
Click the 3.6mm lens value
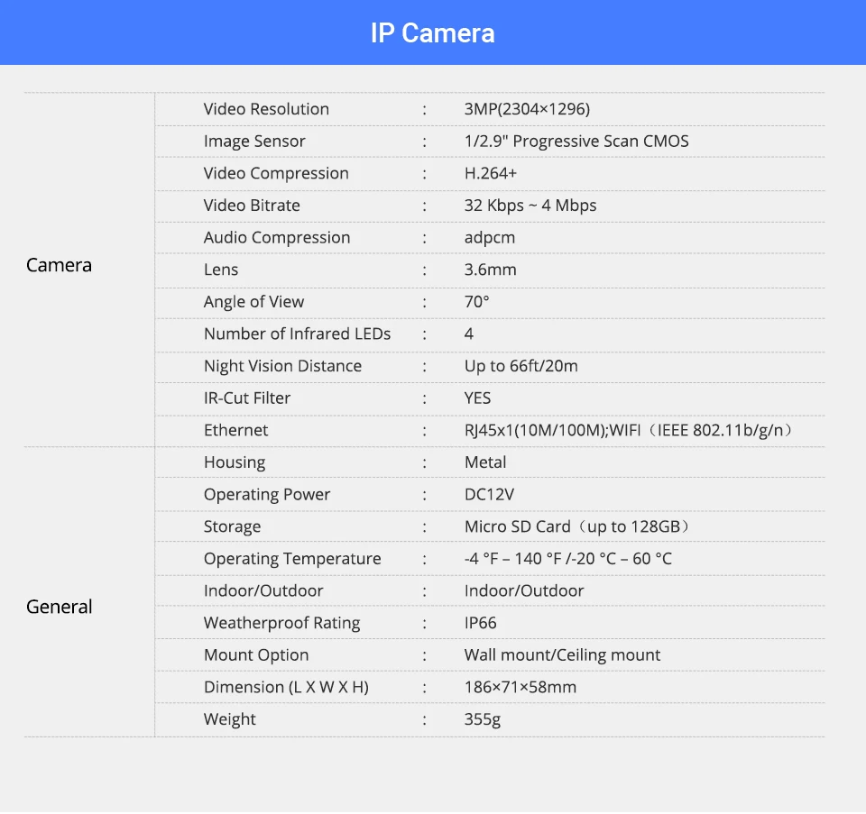point(490,270)
